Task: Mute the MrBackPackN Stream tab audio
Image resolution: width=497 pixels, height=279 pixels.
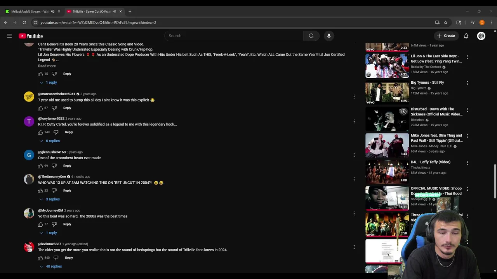Action: coord(53,12)
